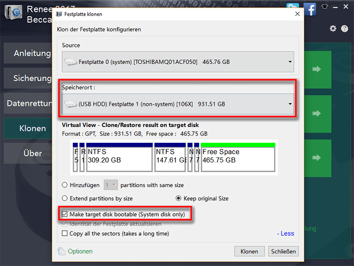Click the Renee Becca safe logo icon
354x266 pixels.
[x=14, y=13]
